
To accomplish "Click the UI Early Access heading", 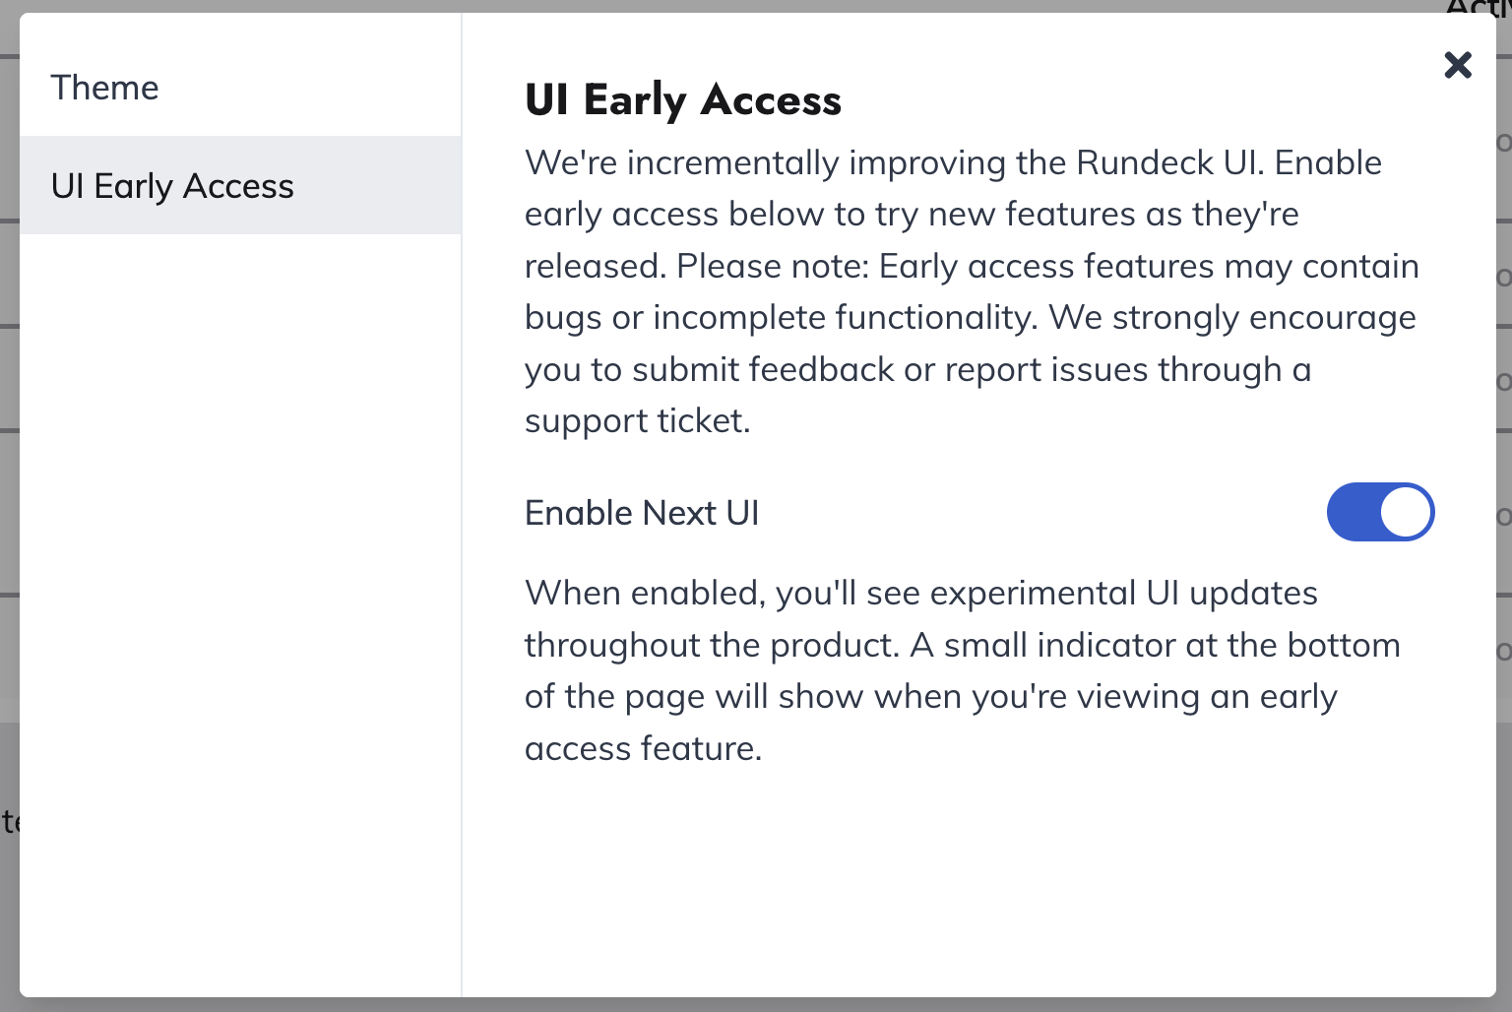I will point(683,99).
